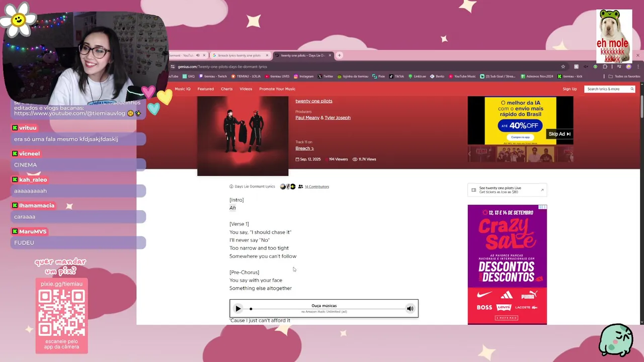Open producer Paul Meany's page
Image resolution: width=644 pixels, height=362 pixels.
[x=307, y=118]
